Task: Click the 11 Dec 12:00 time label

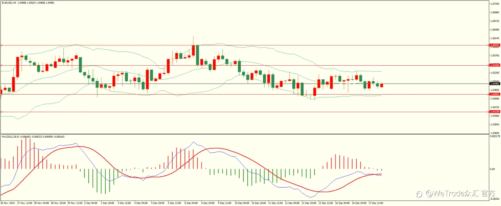Action: pos(275,203)
